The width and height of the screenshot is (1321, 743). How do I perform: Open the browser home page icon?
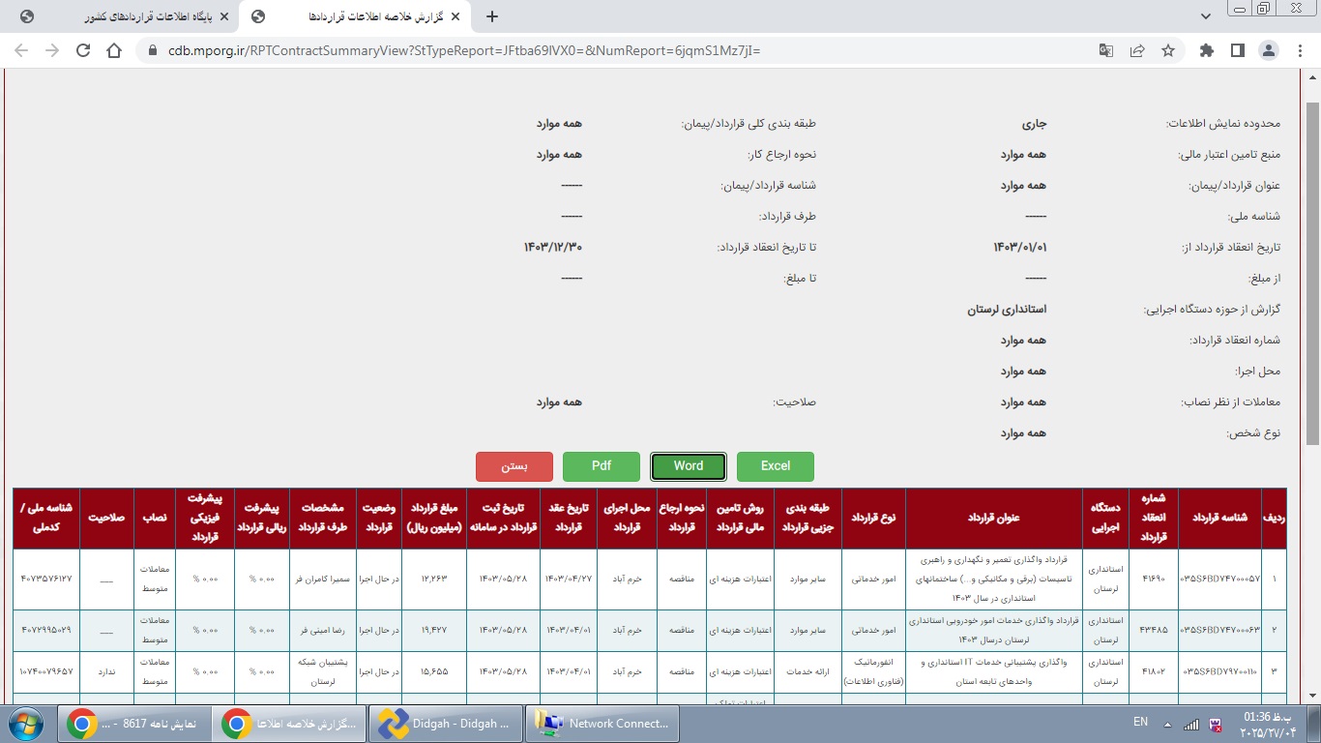tap(114, 50)
